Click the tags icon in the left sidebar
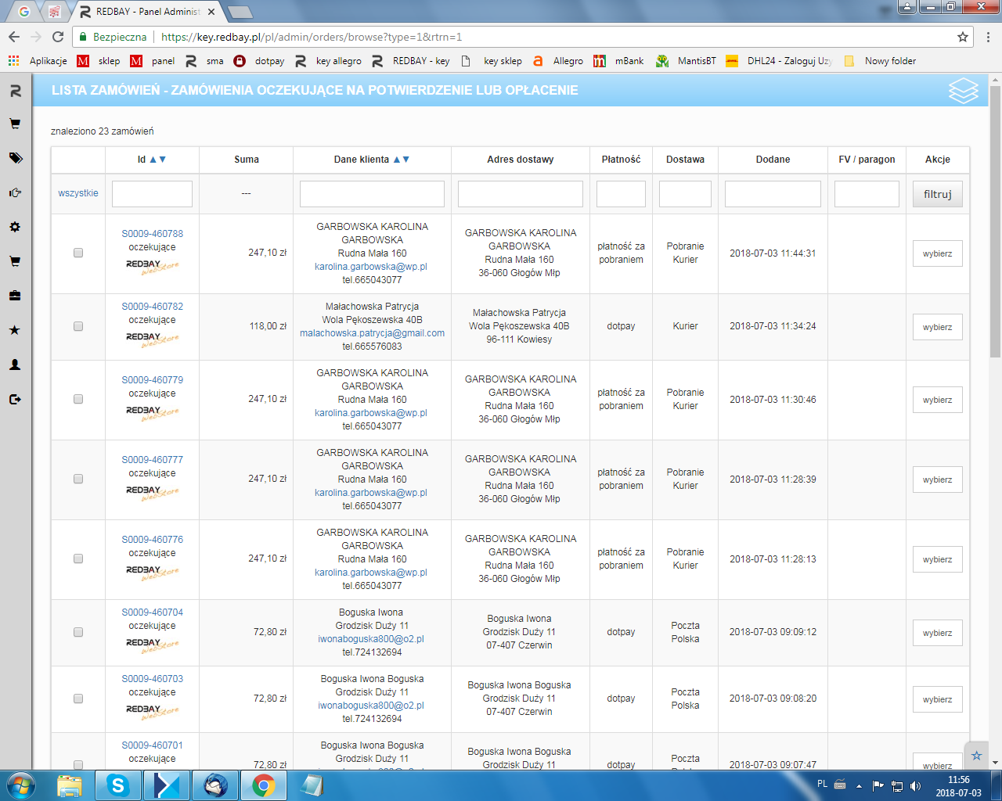This screenshot has width=1002, height=801. coord(15,158)
